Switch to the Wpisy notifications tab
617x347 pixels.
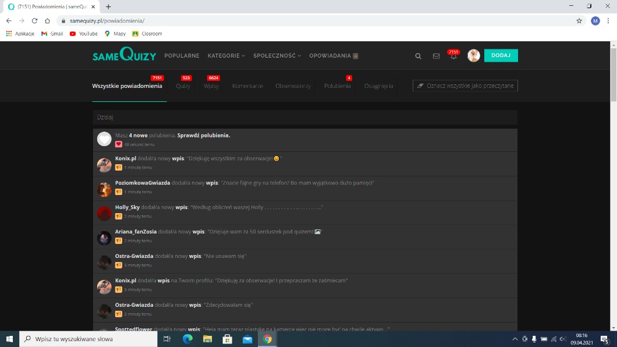211,86
